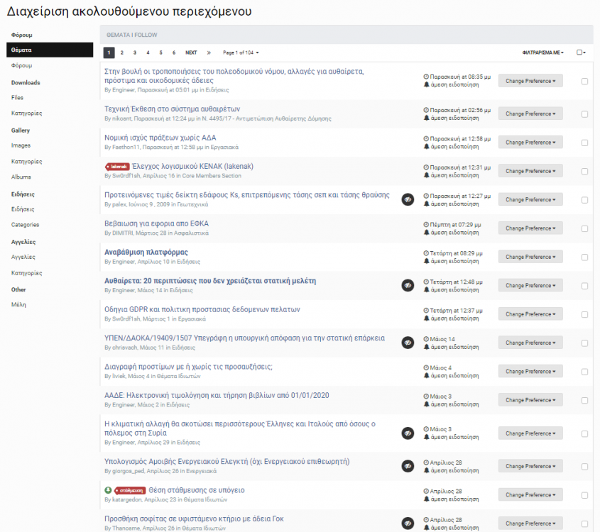600x532 pixels.
Task: Click the red lakenak tag label
Action: (x=116, y=167)
